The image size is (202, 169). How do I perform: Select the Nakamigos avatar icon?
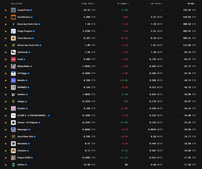[x=13, y=130]
